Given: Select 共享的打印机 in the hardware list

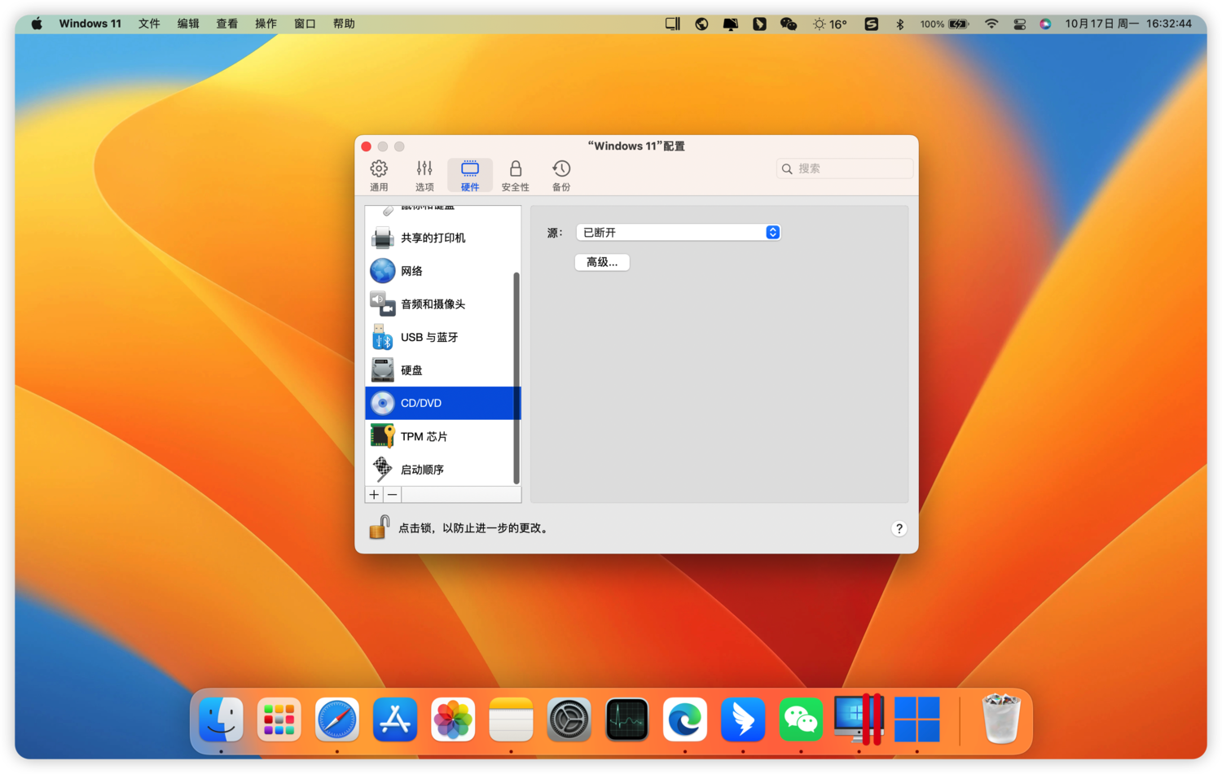Looking at the screenshot, I should point(442,238).
